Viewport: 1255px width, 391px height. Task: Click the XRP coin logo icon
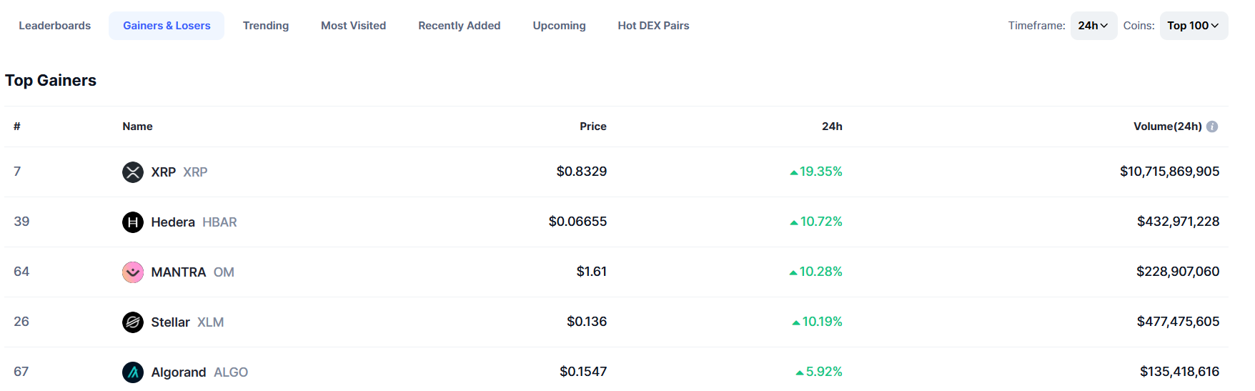click(133, 172)
